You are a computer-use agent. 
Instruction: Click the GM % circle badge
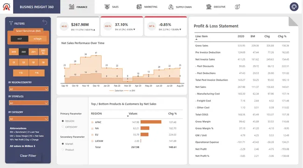[108, 26]
